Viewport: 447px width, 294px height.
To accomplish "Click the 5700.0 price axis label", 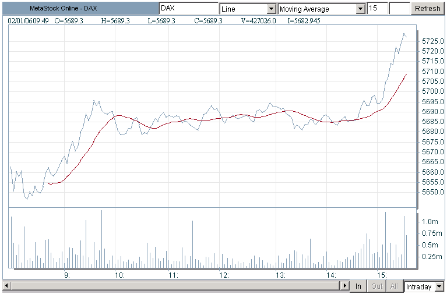I will (x=433, y=91).
